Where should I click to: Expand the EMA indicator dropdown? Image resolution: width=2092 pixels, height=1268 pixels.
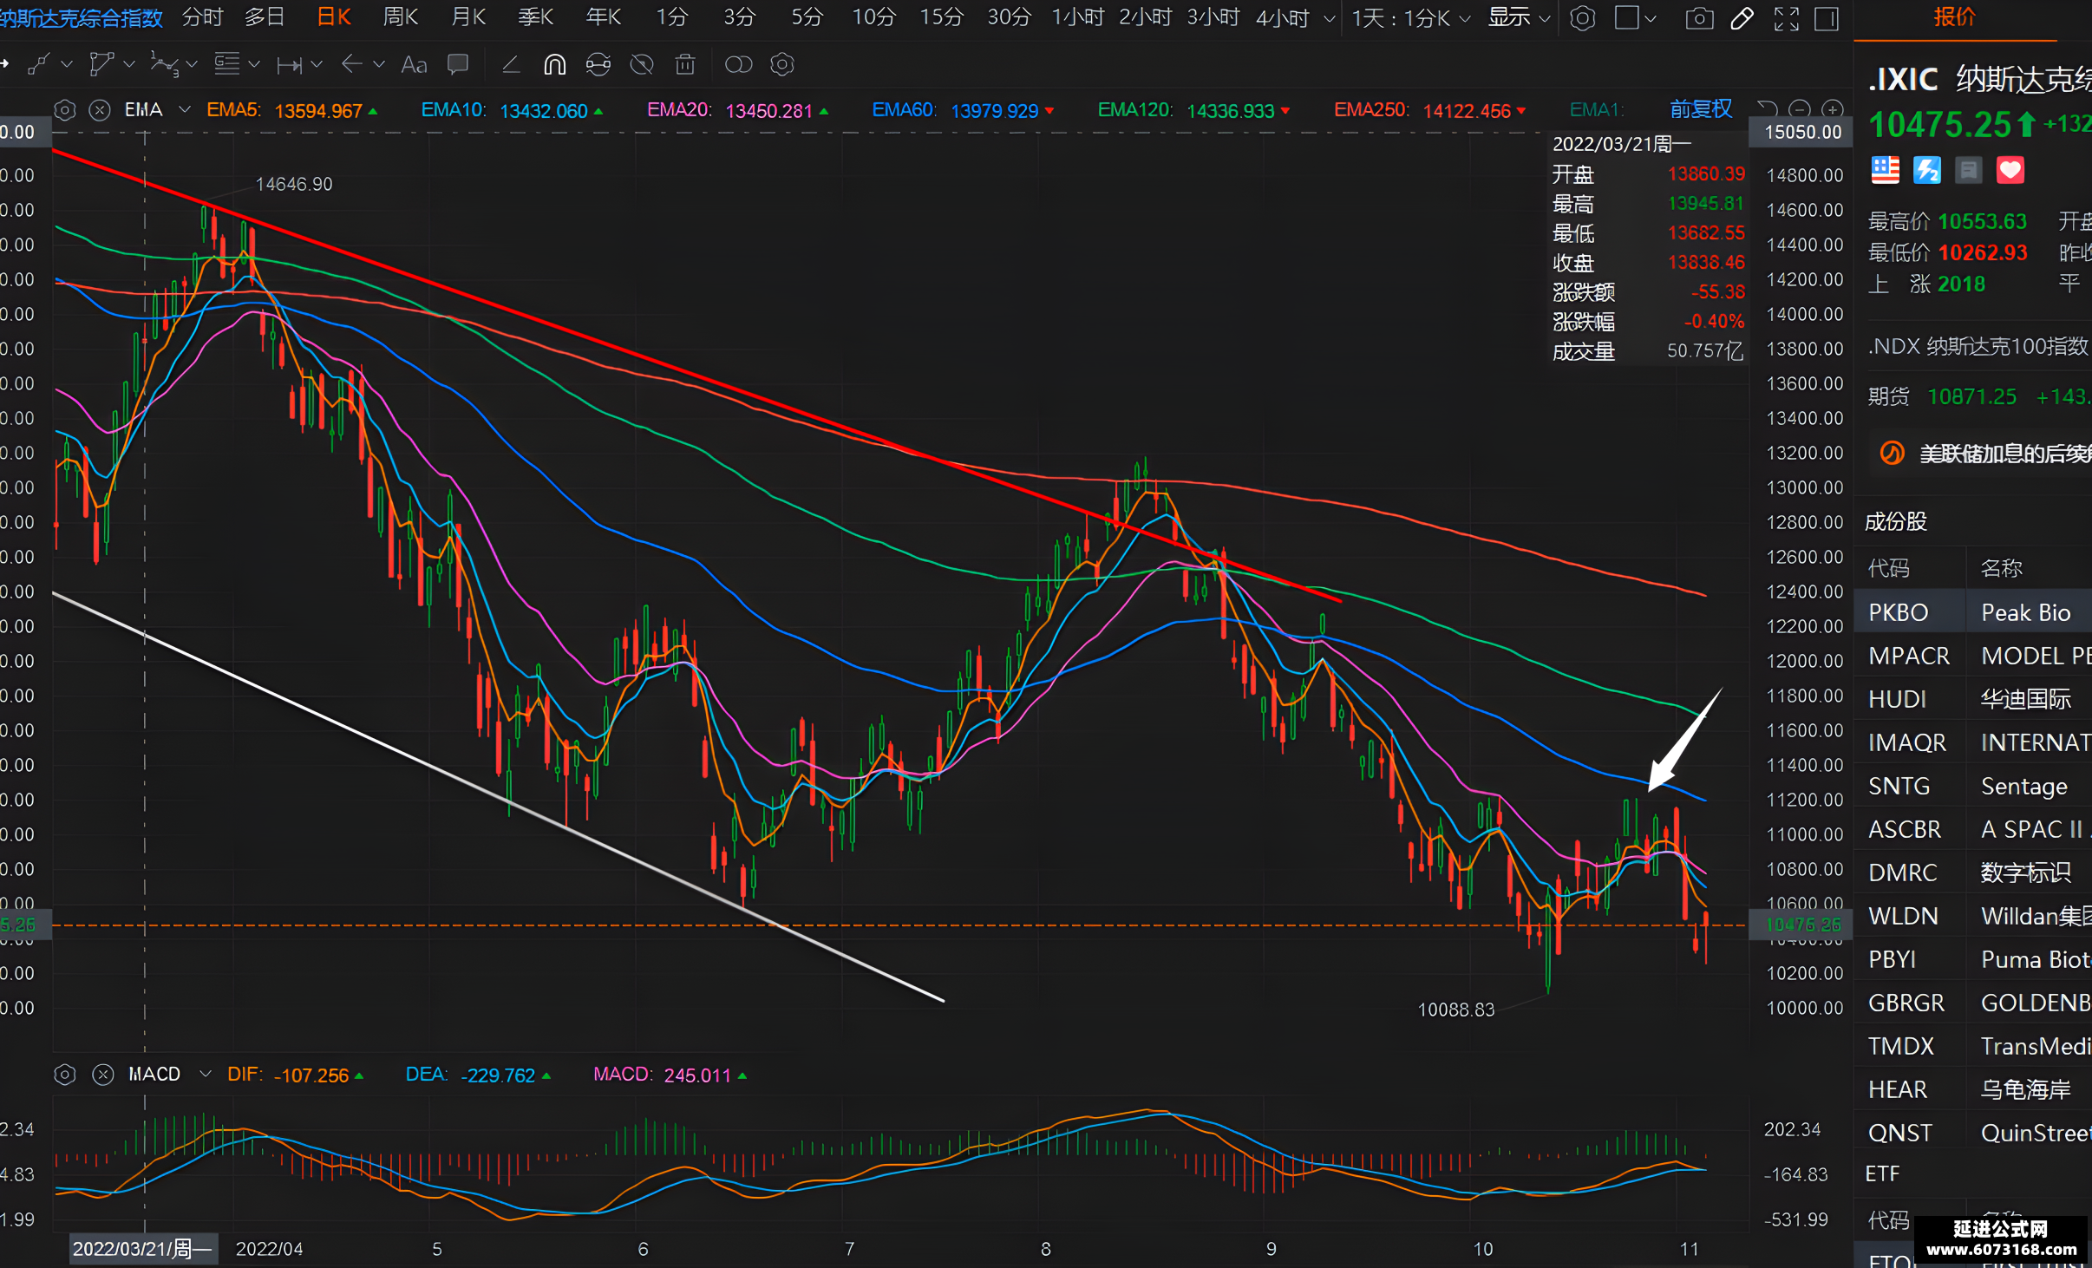[184, 109]
